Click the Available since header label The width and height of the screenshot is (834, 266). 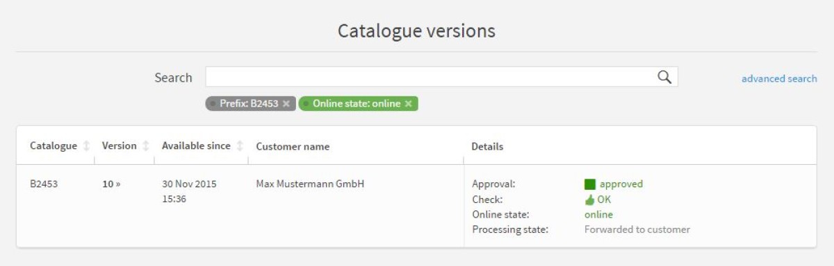196,146
